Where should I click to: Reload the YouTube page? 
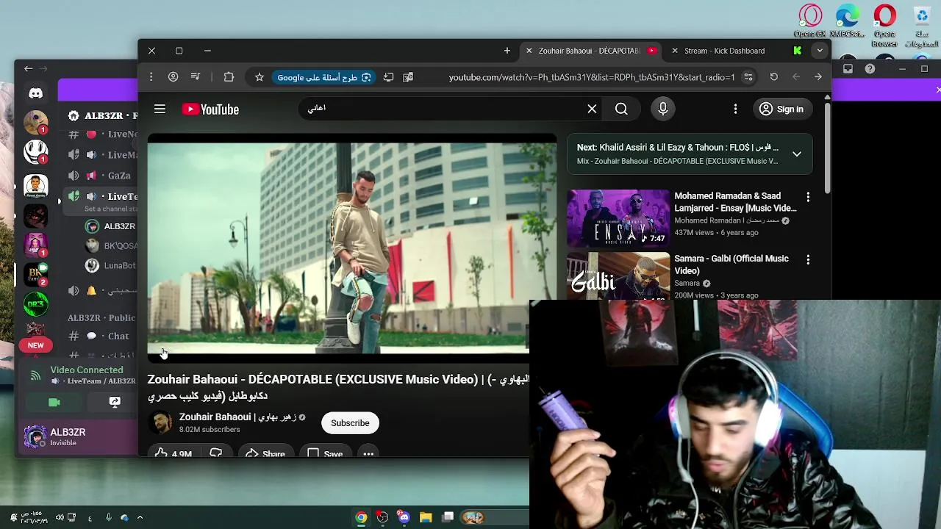pos(773,77)
